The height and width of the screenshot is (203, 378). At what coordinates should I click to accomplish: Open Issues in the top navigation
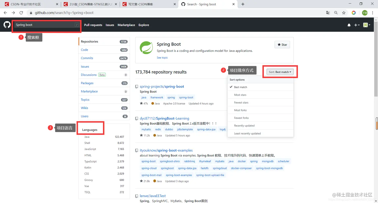coord(110,25)
